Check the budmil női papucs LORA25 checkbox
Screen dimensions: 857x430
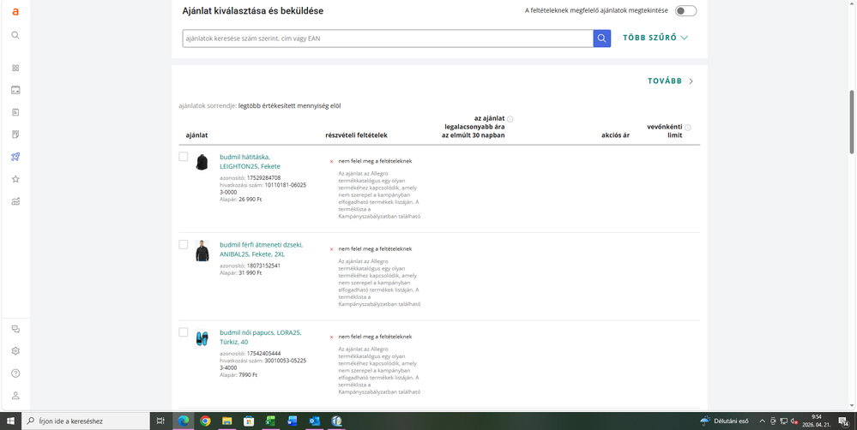pyautogui.click(x=184, y=332)
